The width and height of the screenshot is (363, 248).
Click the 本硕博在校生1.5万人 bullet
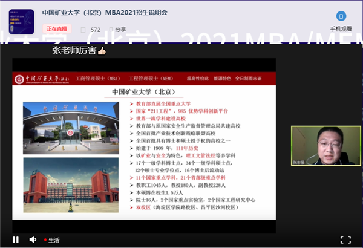pyautogui.click(x=156, y=192)
